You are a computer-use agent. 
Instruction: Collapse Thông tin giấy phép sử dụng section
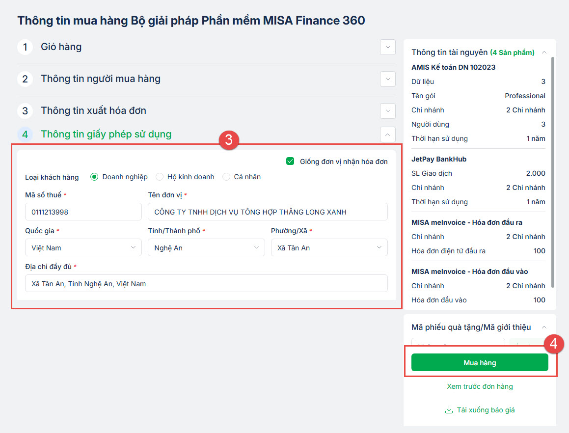pos(388,134)
